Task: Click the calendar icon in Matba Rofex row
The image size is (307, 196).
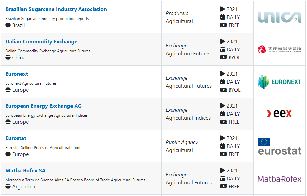Action: click(223, 178)
